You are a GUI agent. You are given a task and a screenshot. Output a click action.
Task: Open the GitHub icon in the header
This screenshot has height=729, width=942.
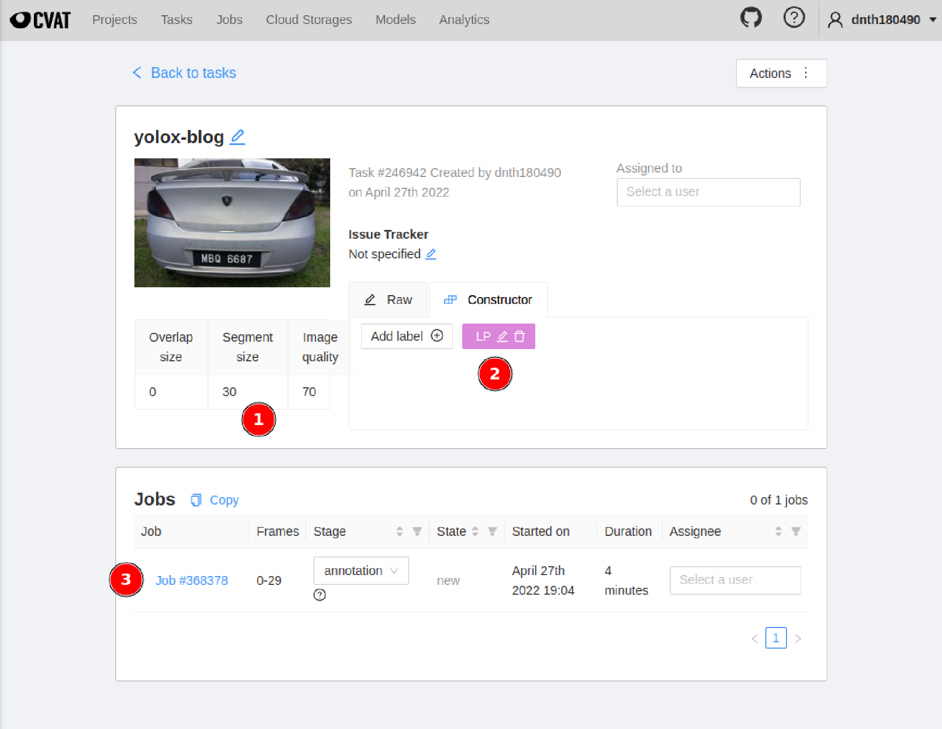pos(751,18)
